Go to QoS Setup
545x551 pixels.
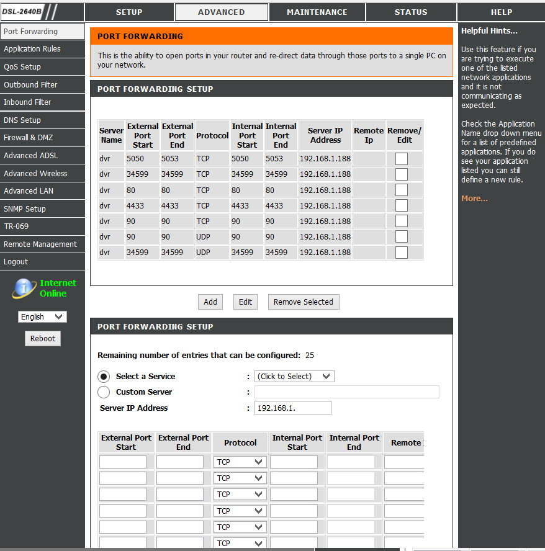click(x=42, y=67)
